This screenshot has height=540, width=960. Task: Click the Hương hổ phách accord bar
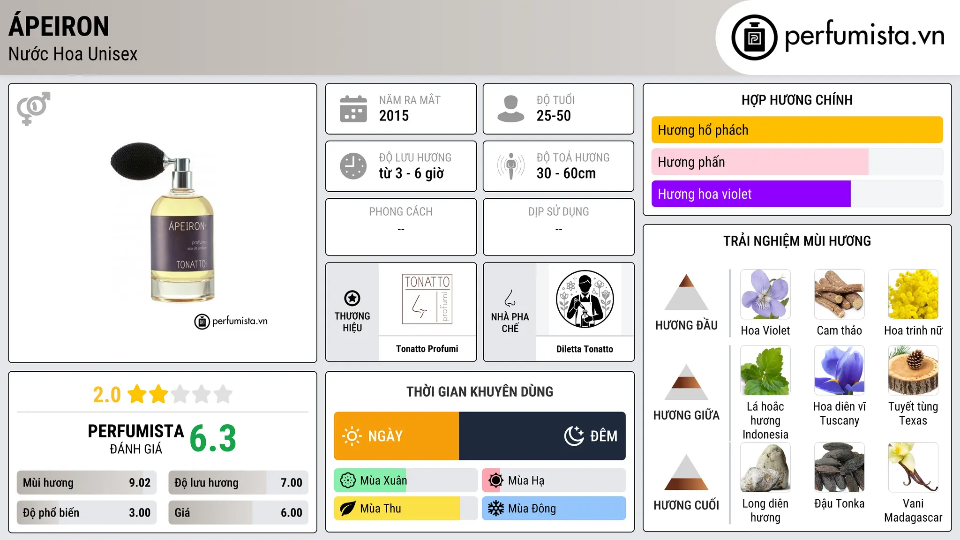pos(797,130)
